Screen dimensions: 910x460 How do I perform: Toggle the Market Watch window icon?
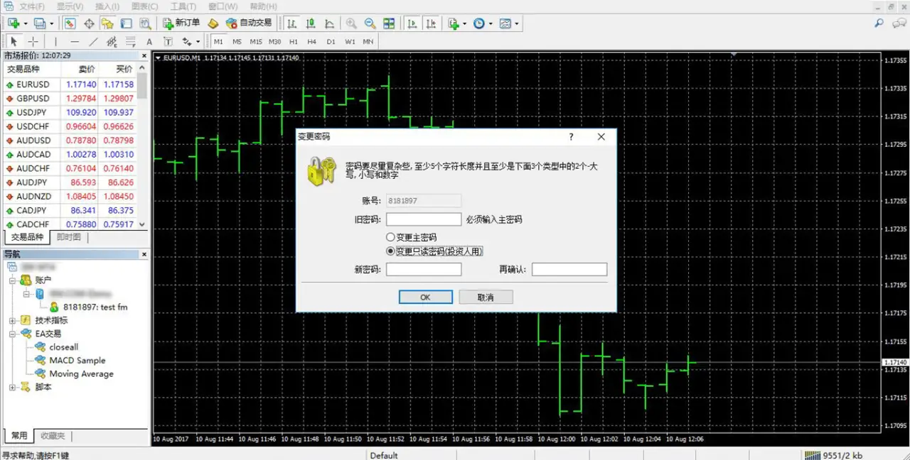(70, 23)
